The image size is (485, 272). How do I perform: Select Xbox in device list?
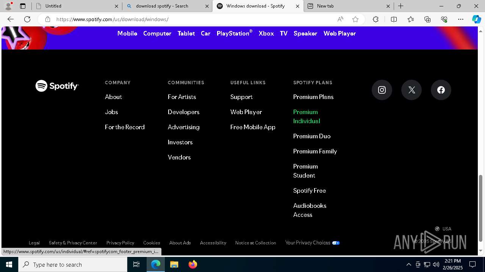266,33
